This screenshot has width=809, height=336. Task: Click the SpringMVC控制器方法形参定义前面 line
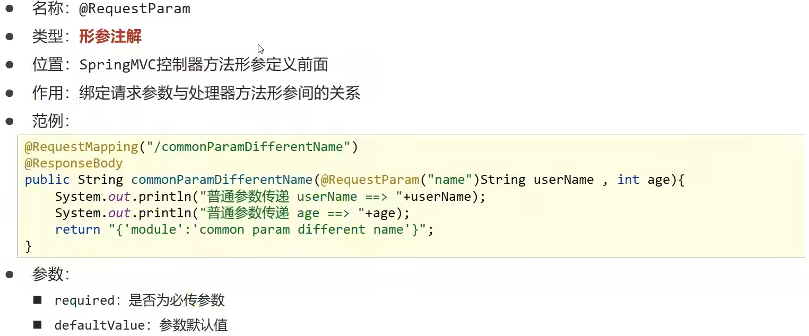(x=204, y=65)
